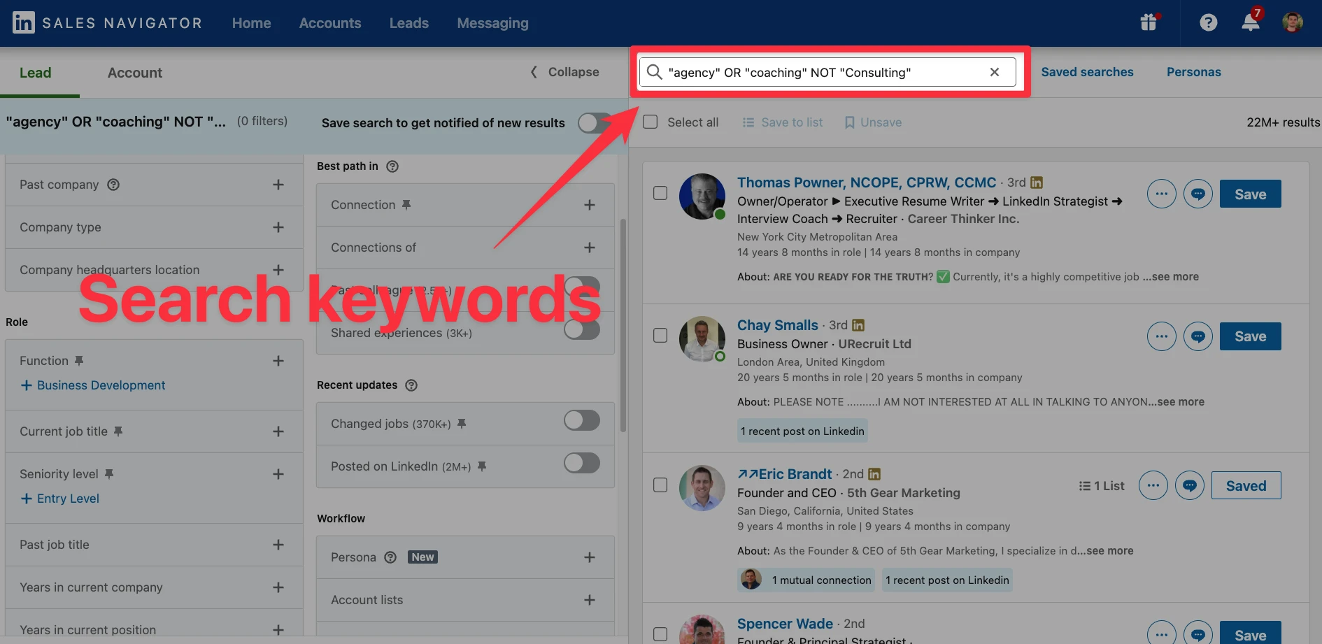Screen dimensions: 1322x644
Task: Open the profile avatar menu
Action: click(1292, 22)
